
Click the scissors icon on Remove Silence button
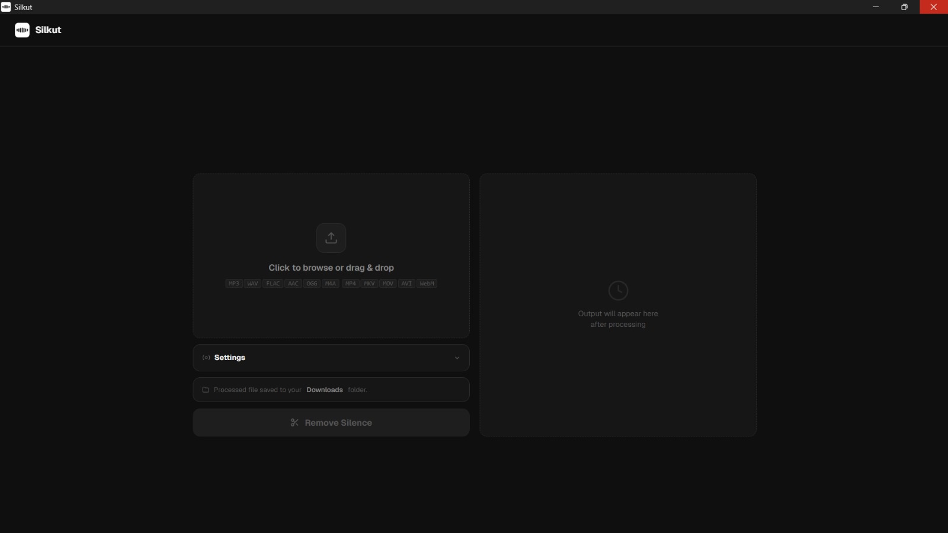pos(294,422)
